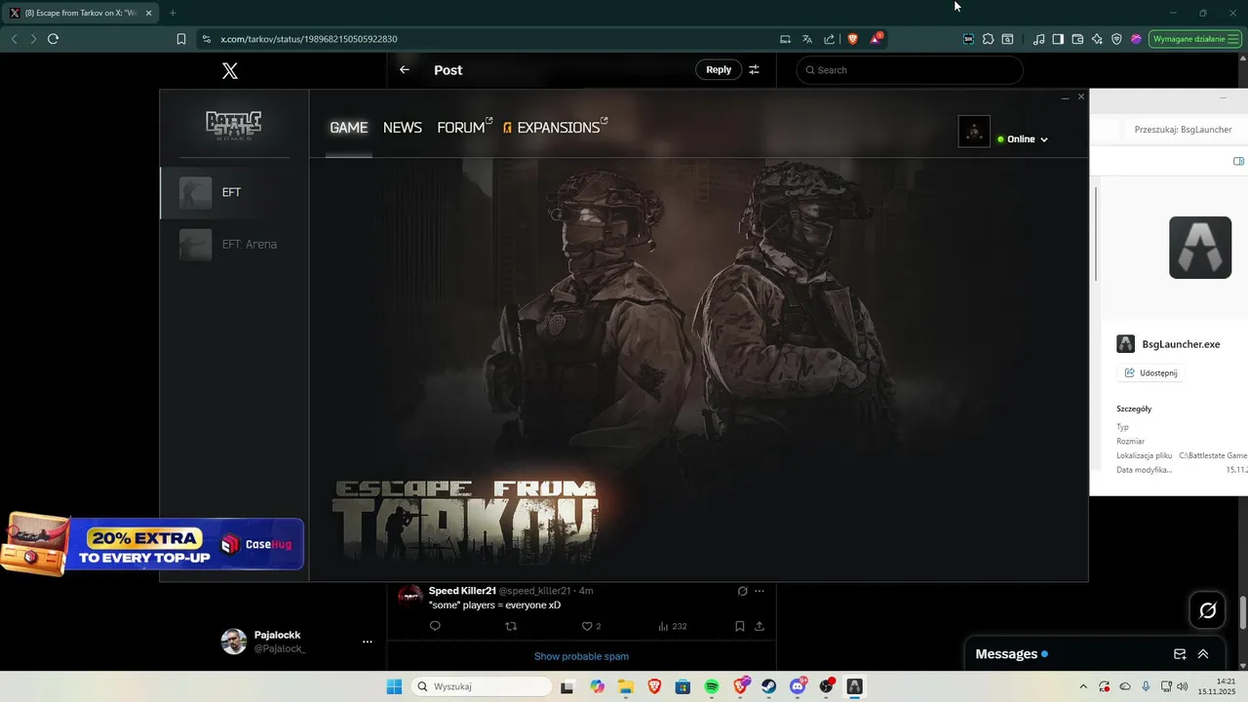Open the FORUM external link
Image resolution: width=1248 pixels, height=702 pixels.
pos(464,127)
